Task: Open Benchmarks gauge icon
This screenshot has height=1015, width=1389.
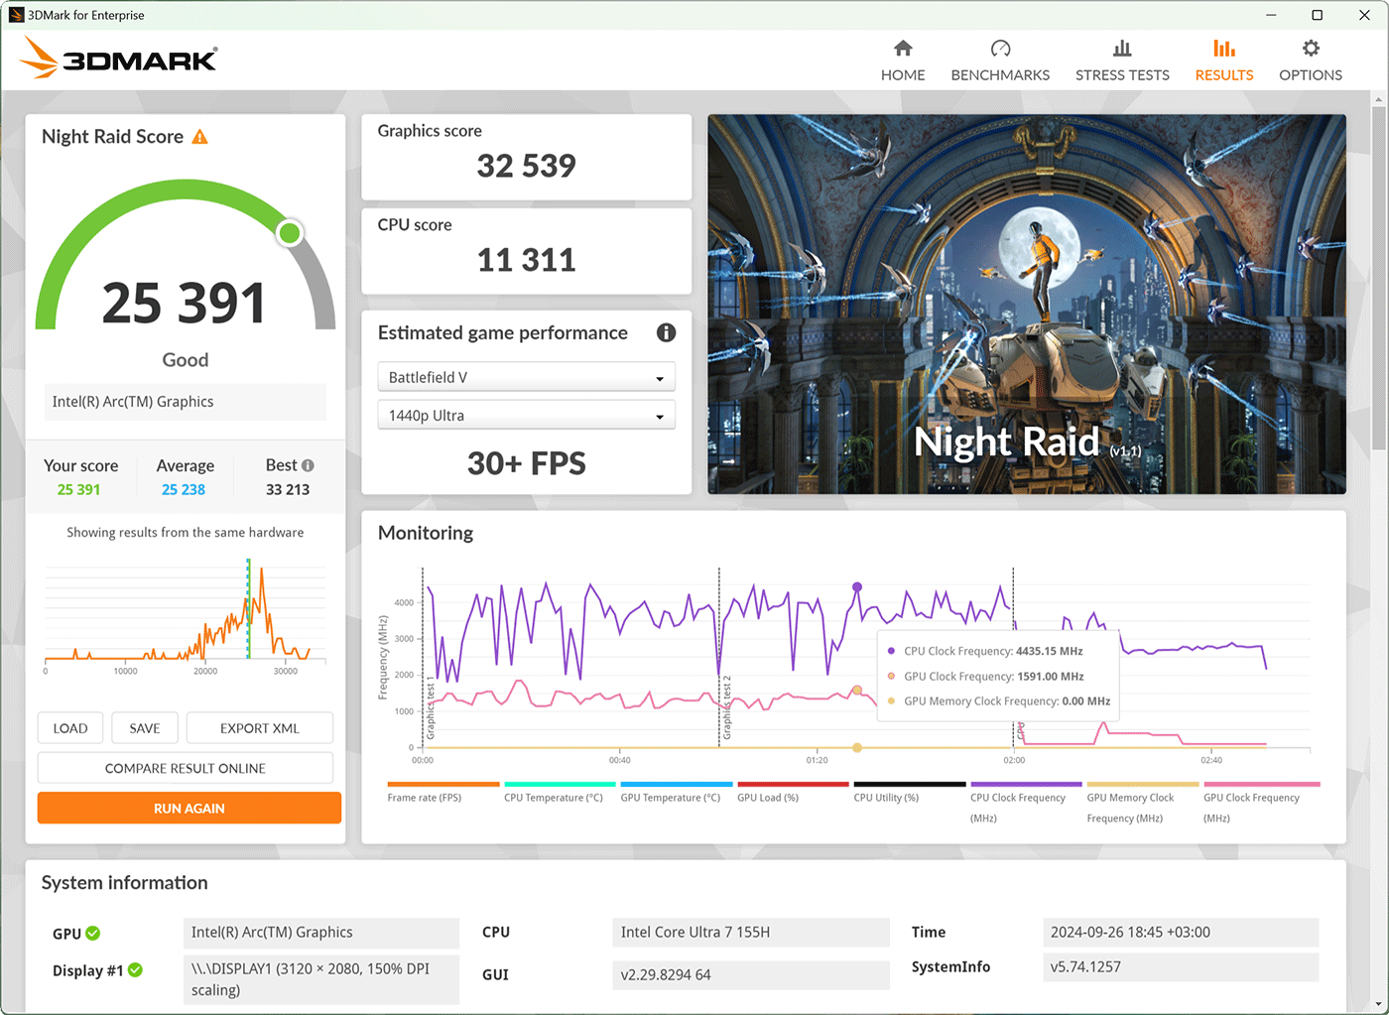Action: [x=1000, y=49]
